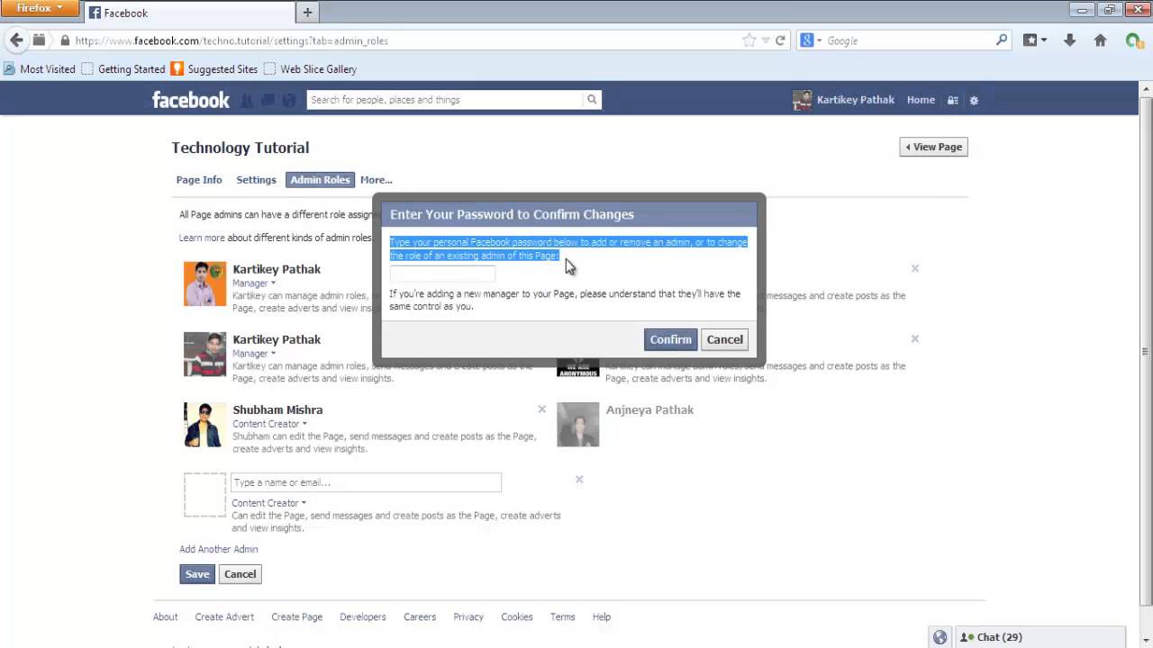
Task: Go to Facebook Home
Action: [x=921, y=100]
